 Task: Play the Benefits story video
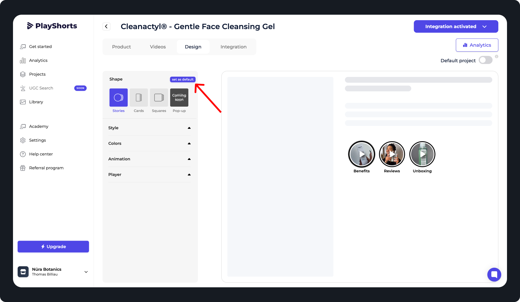point(362,154)
